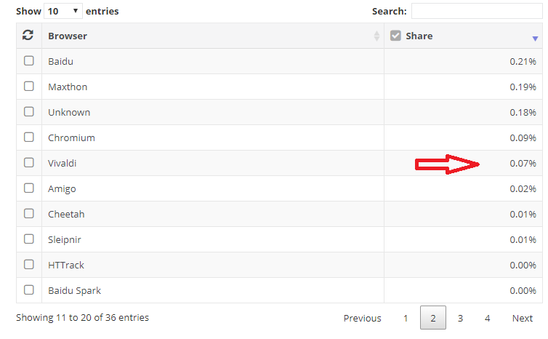This screenshot has width=548, height=339.
Task: Click the Browser column sort arrows
Action: pos(376,36)
